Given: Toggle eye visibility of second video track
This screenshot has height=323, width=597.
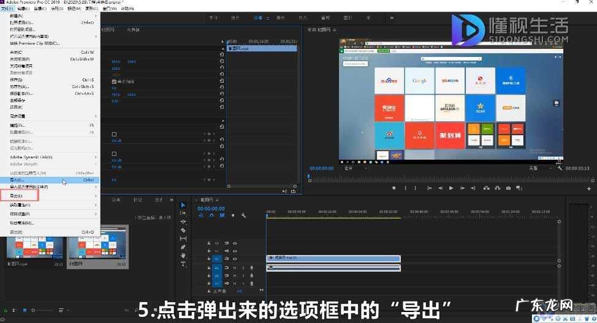Looking at the screenshot, I should coord(235,251).
